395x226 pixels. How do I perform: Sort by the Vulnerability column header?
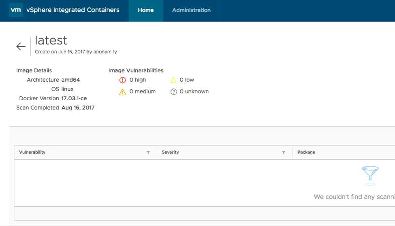coord(32,152)
